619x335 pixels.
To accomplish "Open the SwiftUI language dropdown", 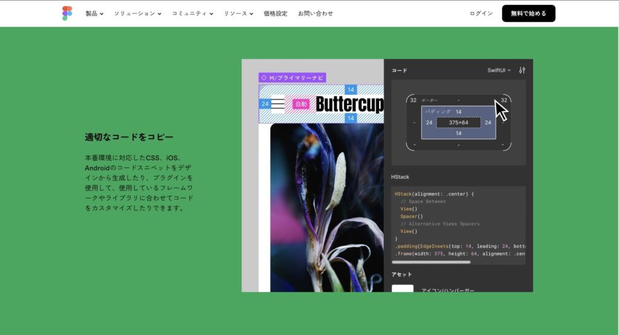I will (499, 70).
